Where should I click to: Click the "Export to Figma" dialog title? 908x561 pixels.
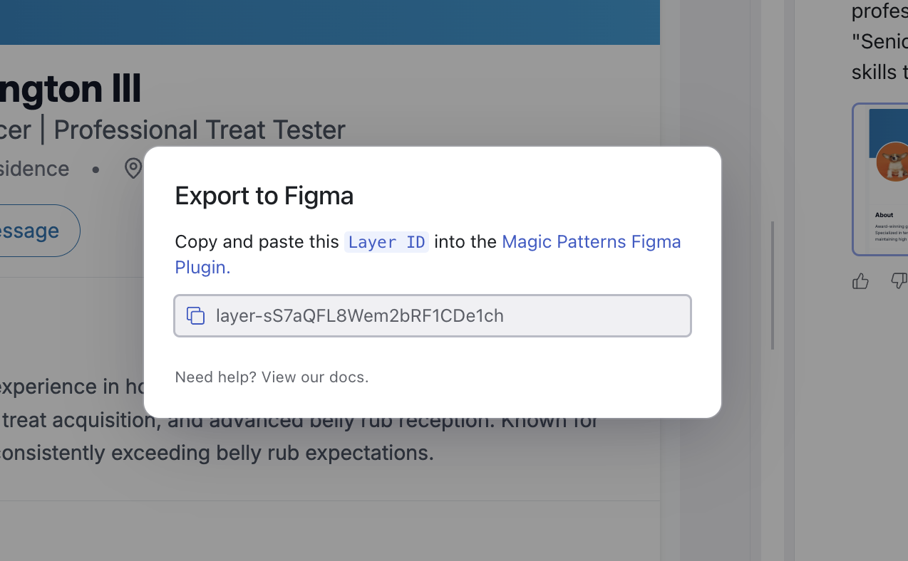(x=264, y=196)
